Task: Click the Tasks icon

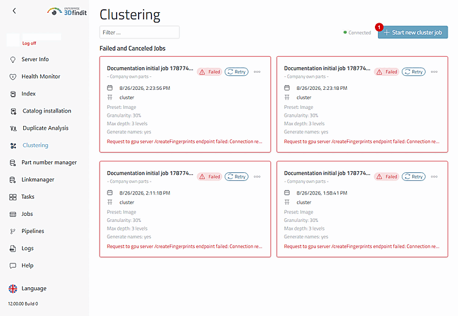Action: pyautogui.click(x=13, y=197)
